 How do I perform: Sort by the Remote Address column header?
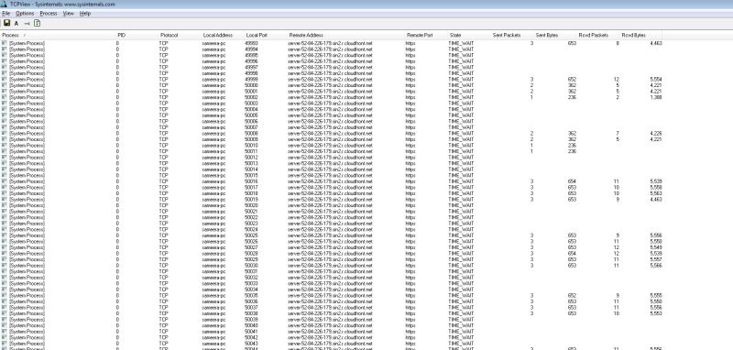point(306,35)
